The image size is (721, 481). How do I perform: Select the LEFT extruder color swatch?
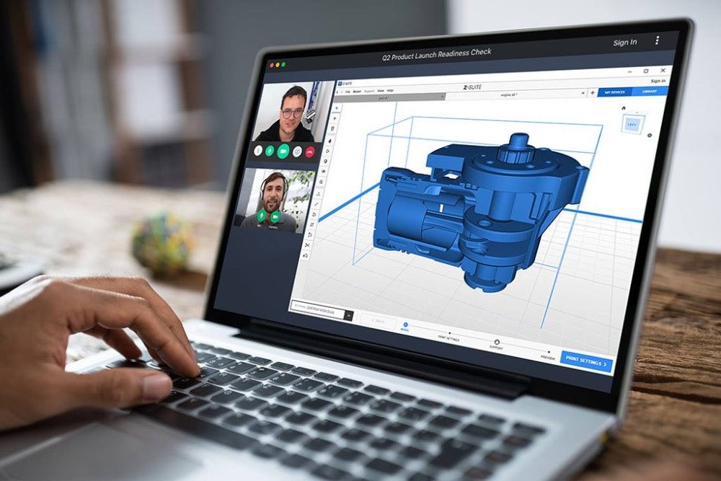coord(632,124)
